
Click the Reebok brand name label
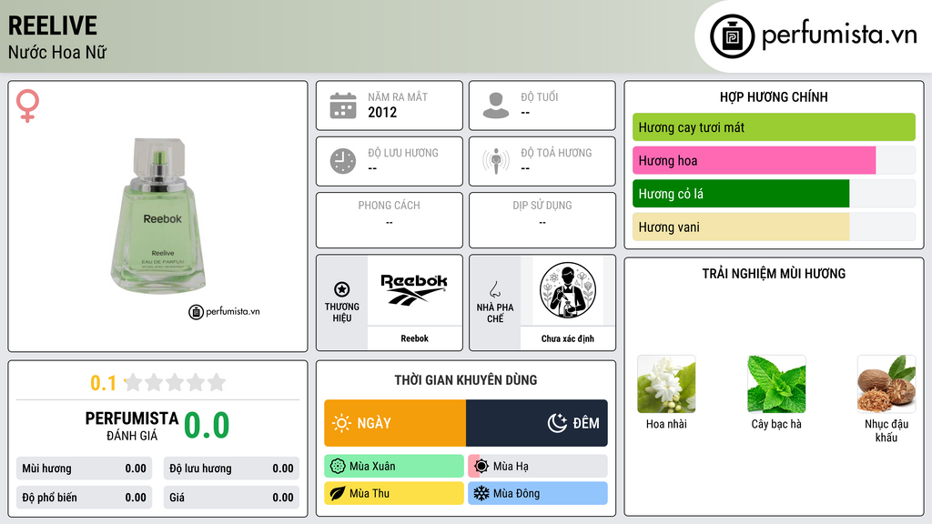414,338
